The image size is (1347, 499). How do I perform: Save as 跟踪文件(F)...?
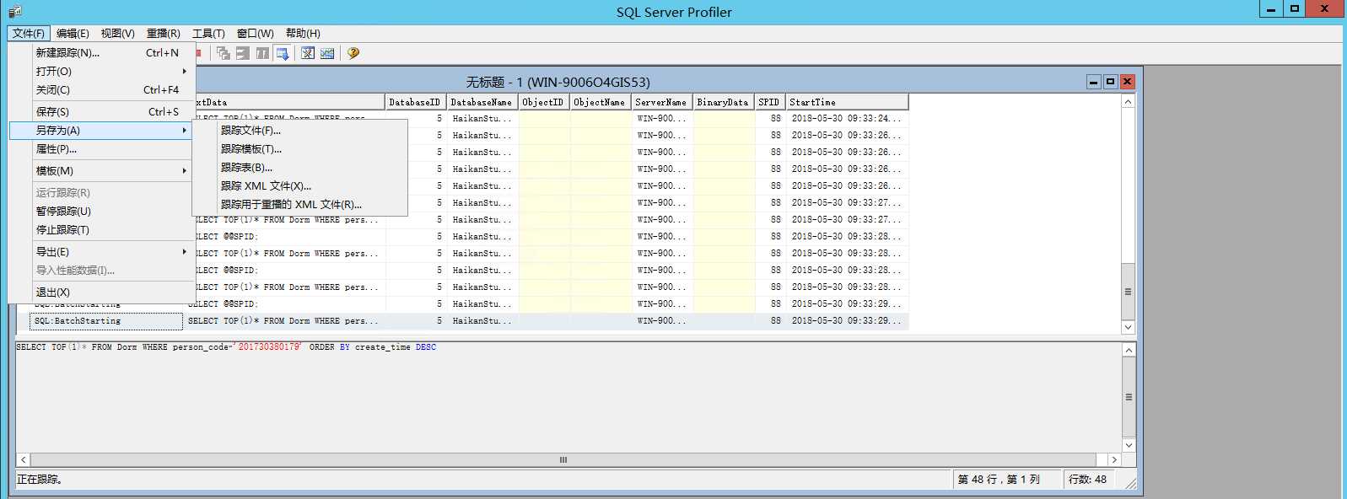[300, 131]
